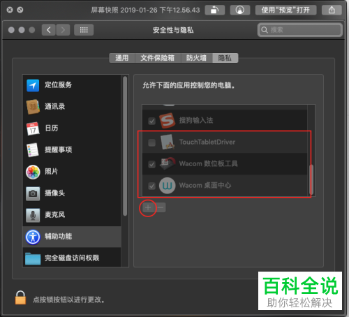
Task: Enable the TouchTabletDriver checkbox
Action: pos(151,142)
